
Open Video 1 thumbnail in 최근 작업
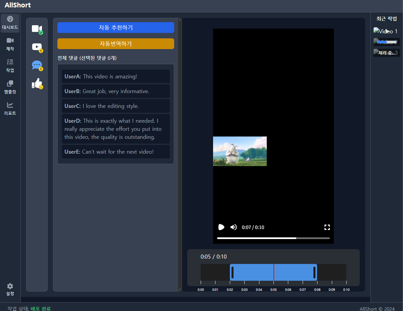[386, 31]
